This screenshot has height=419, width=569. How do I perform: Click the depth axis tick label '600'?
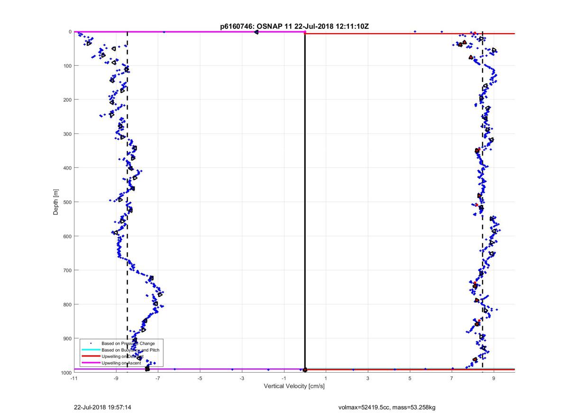tap(67, 236)
